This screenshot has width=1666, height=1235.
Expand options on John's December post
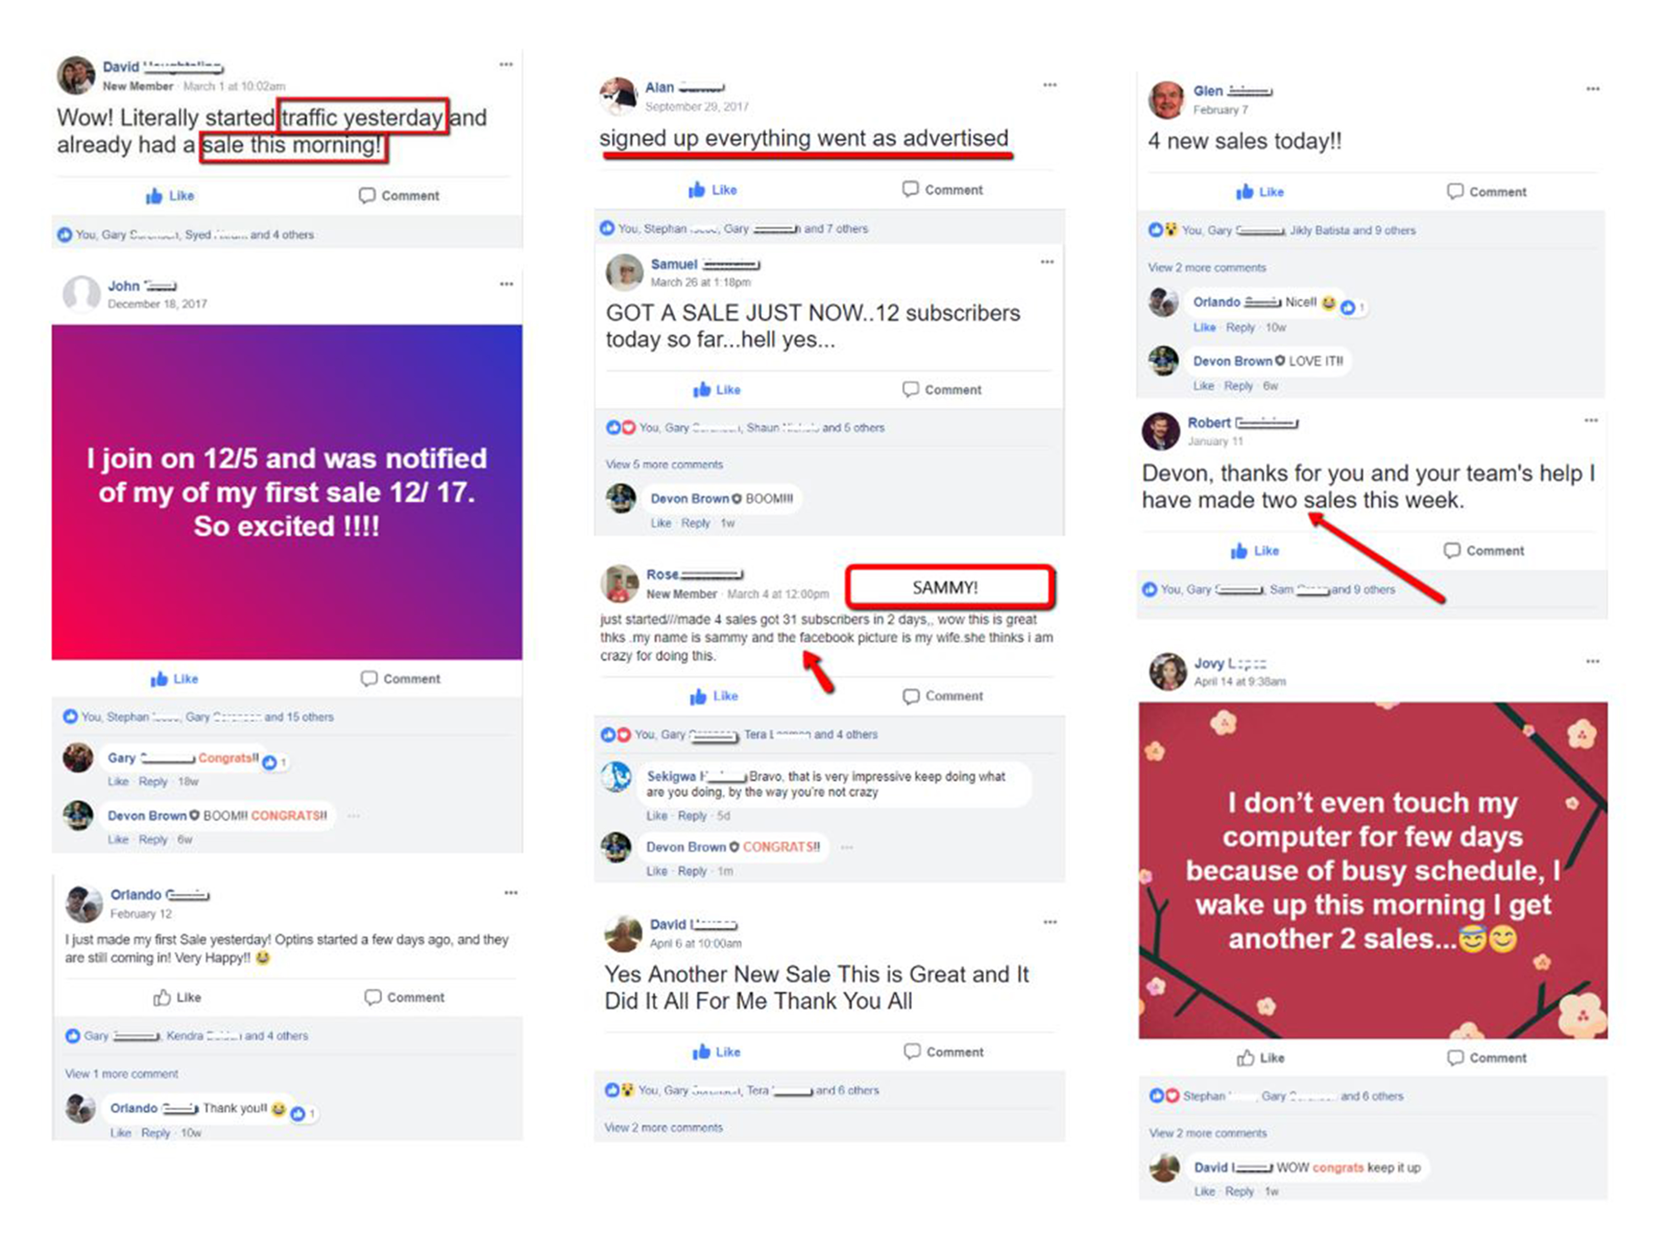[x=506, y=284]
